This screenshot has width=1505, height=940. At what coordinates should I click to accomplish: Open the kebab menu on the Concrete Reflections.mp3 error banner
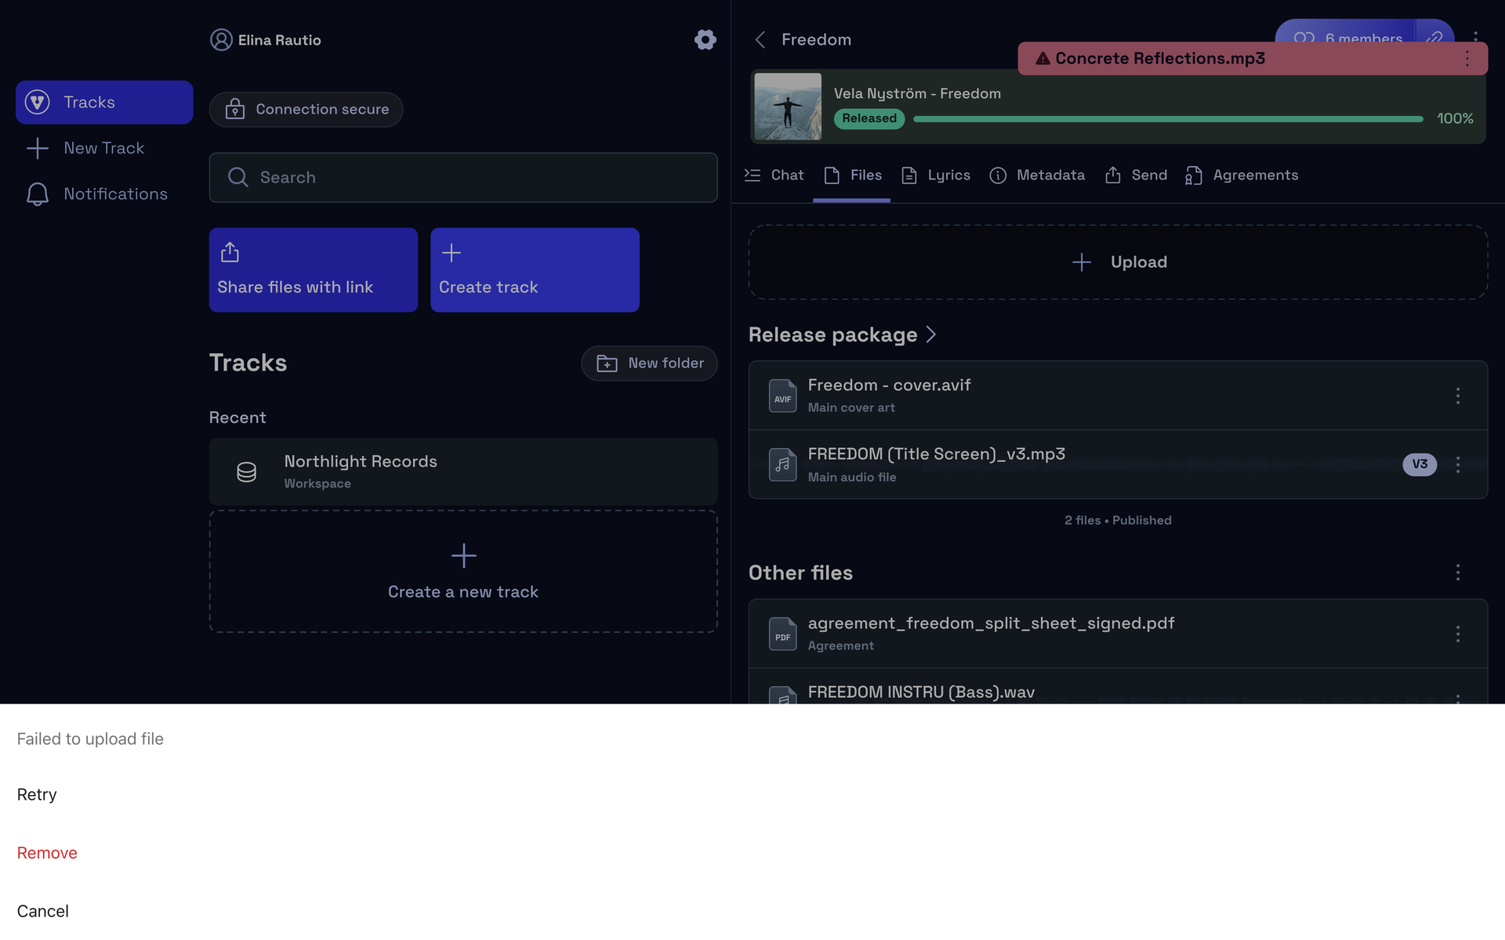click(1467, 59)
